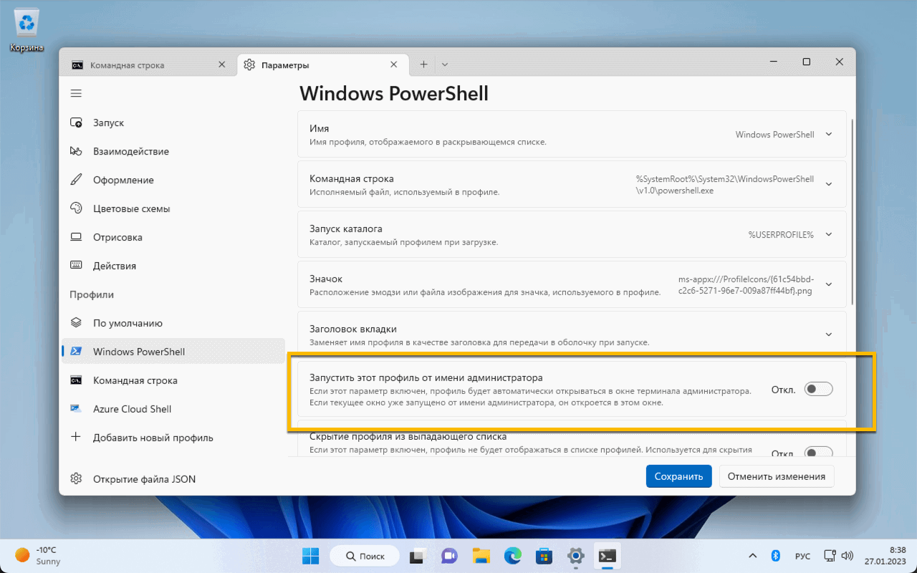Screen dimensions: 917x573
Task: Click the ms-appx icon path value
Action: coord(745,285)
